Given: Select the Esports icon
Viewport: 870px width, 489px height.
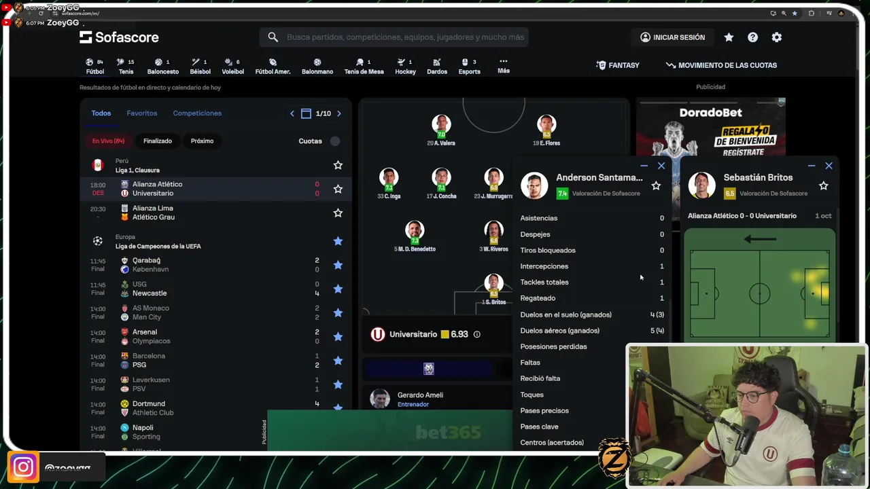Looking at the screenshot, I should coord(469,66).
